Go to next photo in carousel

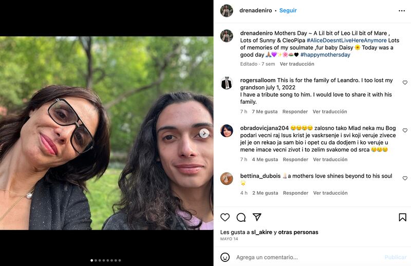click(x=204, y=134)
